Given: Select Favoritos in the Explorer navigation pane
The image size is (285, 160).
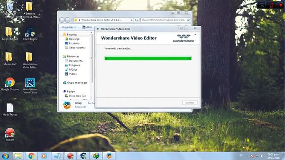Looking at the screenshot, I should [x=72, y=35].
